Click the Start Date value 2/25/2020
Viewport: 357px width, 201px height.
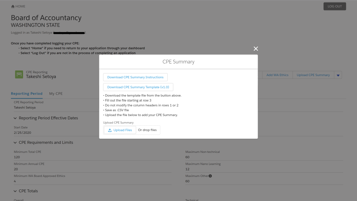[x=23, y=133]
